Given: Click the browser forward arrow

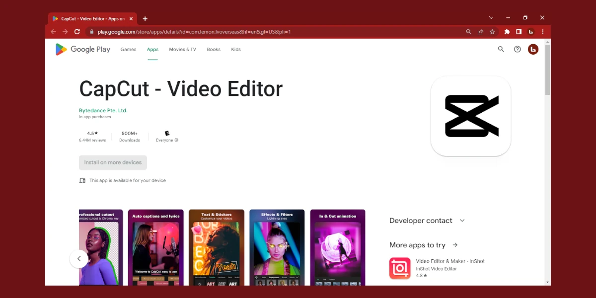Looking at the screenshot, I should coord(65,32).
